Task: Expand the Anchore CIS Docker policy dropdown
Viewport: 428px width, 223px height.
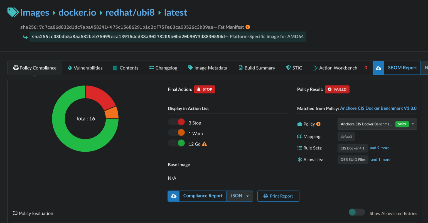Action: (413, 124)
